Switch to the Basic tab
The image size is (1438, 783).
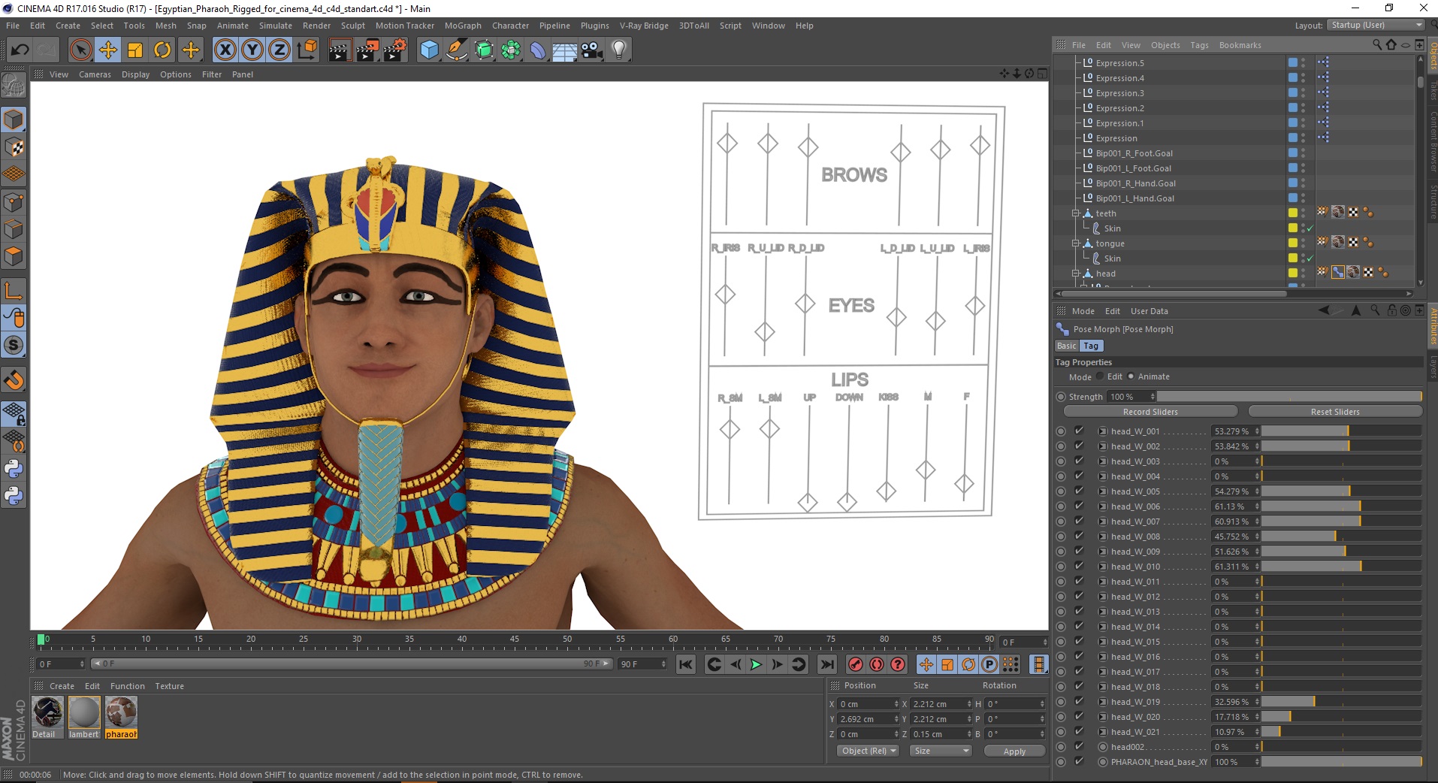click(x=1066, y=346)
